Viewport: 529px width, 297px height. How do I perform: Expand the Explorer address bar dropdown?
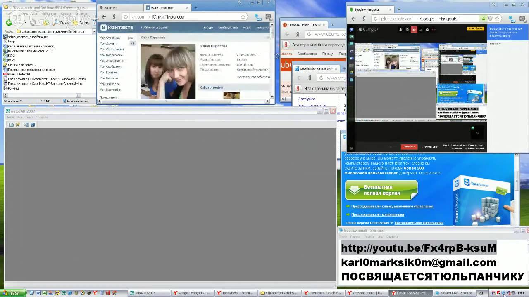(x=94, y=31)
